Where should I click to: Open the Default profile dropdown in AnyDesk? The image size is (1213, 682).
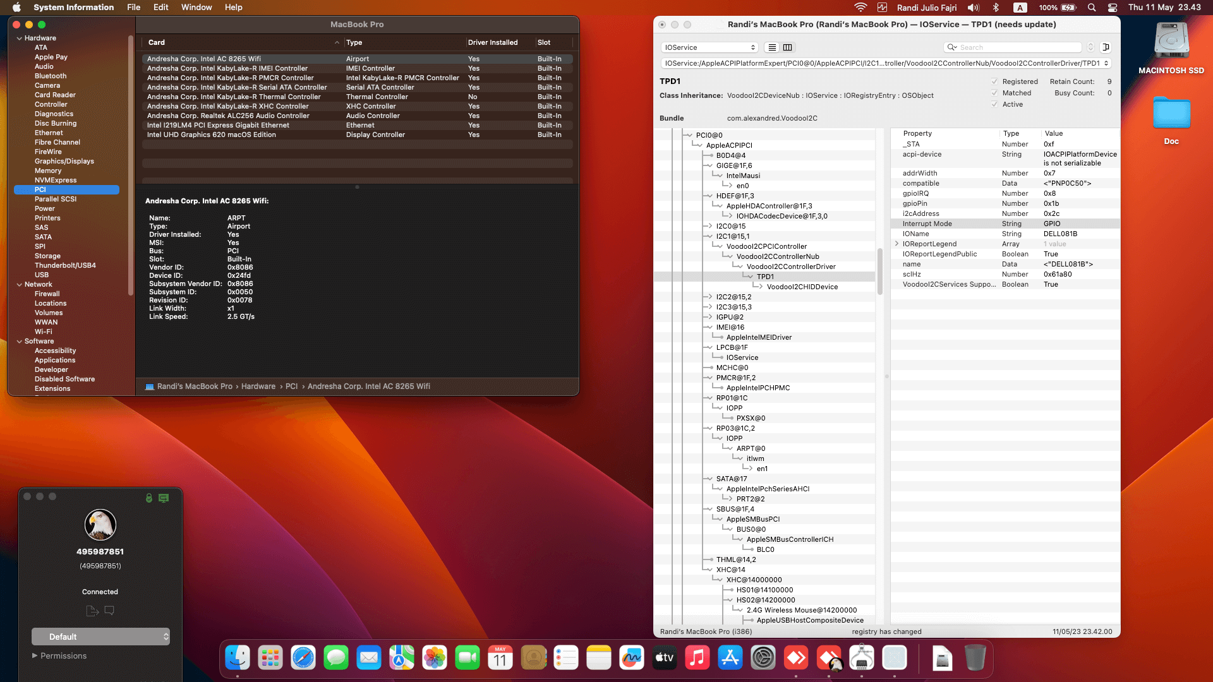(101, 637)
